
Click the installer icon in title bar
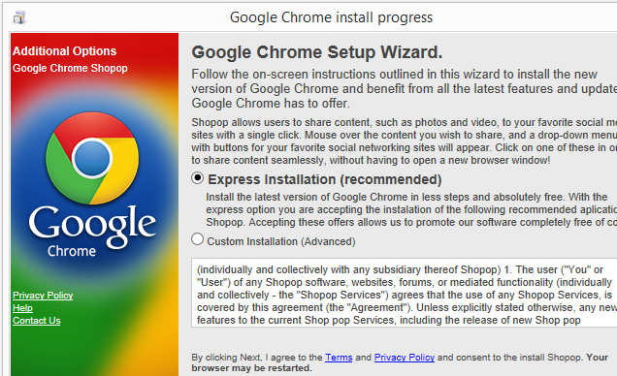click(19, 17)
